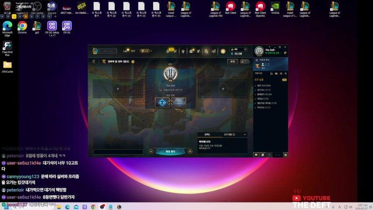Click the round swap button between tactician tiles
The width and height of the screenshot is (373, 210).
point(171,103)
